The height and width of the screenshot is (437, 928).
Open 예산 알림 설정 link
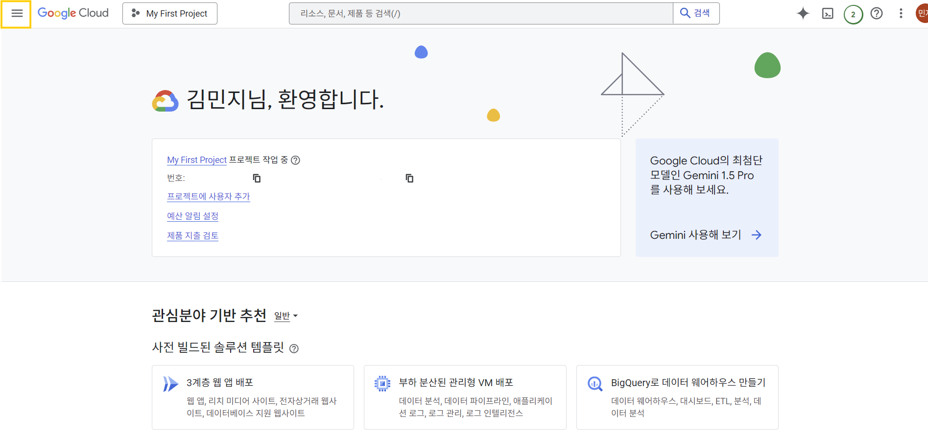[x=192, y=216]
